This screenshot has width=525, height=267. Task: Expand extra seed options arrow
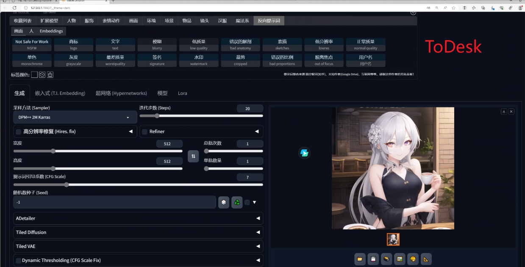[254, 202]
